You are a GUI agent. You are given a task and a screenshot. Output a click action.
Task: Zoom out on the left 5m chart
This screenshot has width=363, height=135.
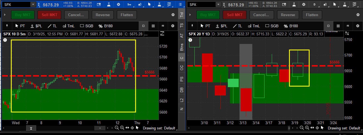tap(117, 128)
